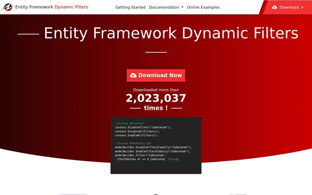Click the modelBuilder.EnableFilterGlobally code line
Image resolution: width=312 pixels, height=195 pixels.
pyautogui.click(x=153, y=151)
